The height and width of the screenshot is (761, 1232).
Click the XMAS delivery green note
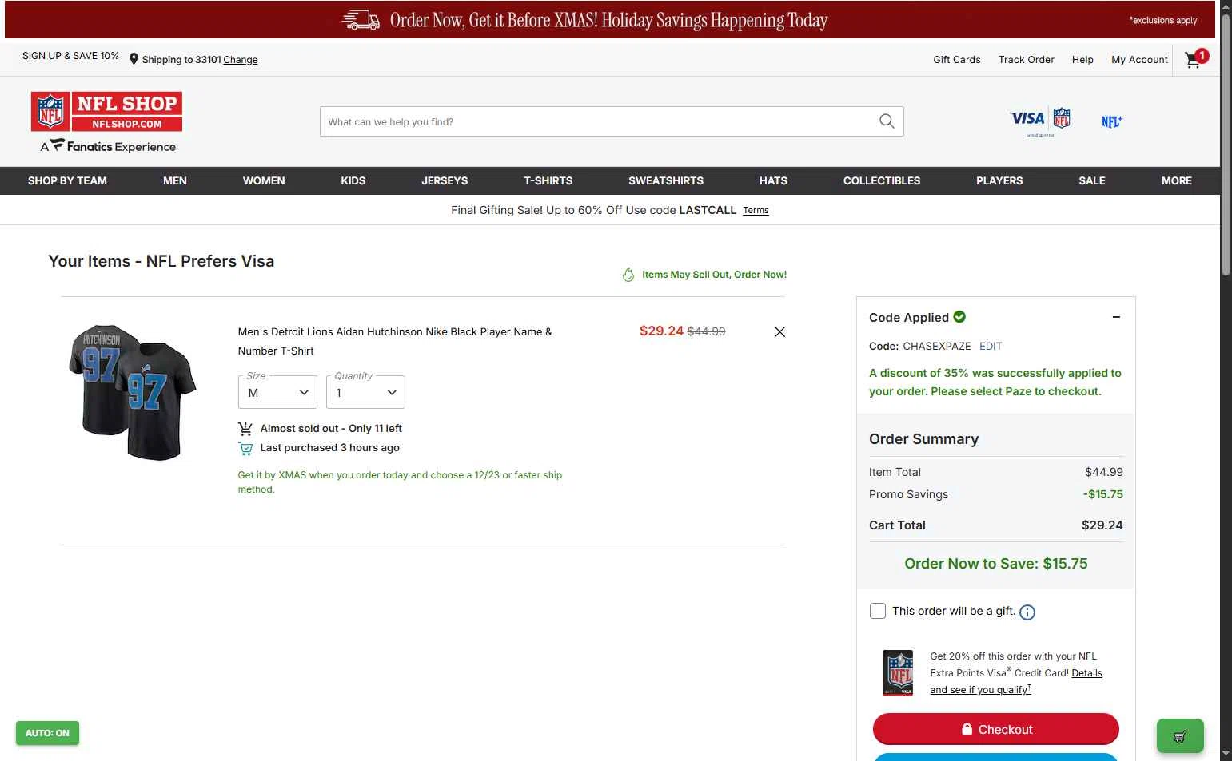click(400, 482)
